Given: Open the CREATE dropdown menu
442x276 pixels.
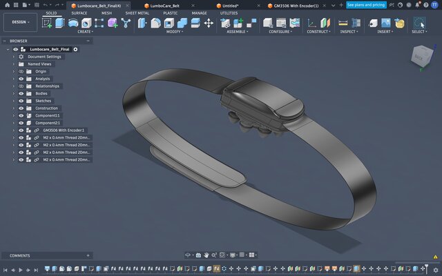Looking at the screenshot, I should click(x=85, y=32).
